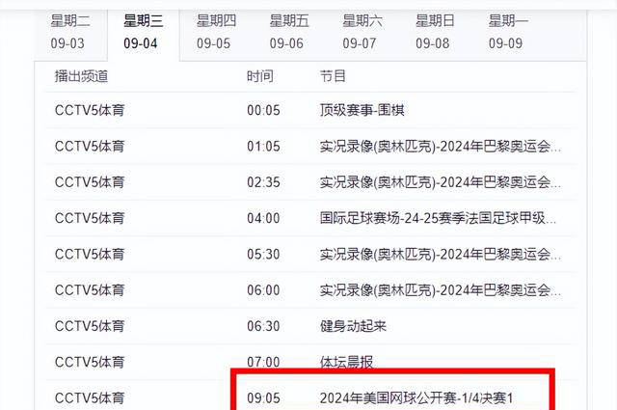Select the 02:35 time cell
Image resolution: width=617 pixels, height=410 pixels.
[x=263, y=182]
